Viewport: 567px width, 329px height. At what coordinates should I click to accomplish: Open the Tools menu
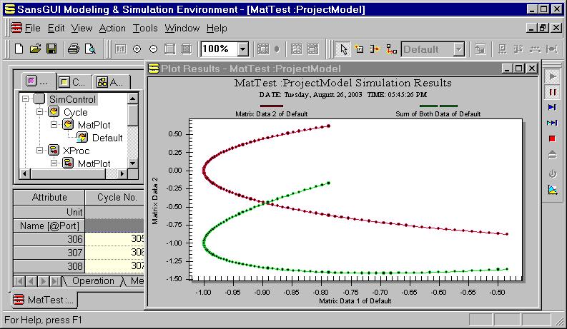tap(145, 28)
